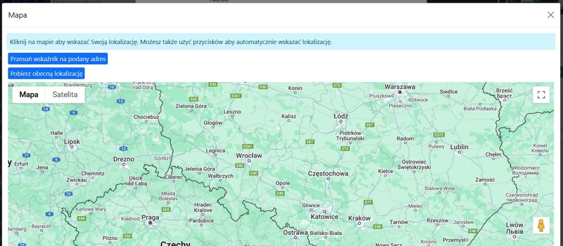Click the blue location instruction banner text

(x=171, y=42)
